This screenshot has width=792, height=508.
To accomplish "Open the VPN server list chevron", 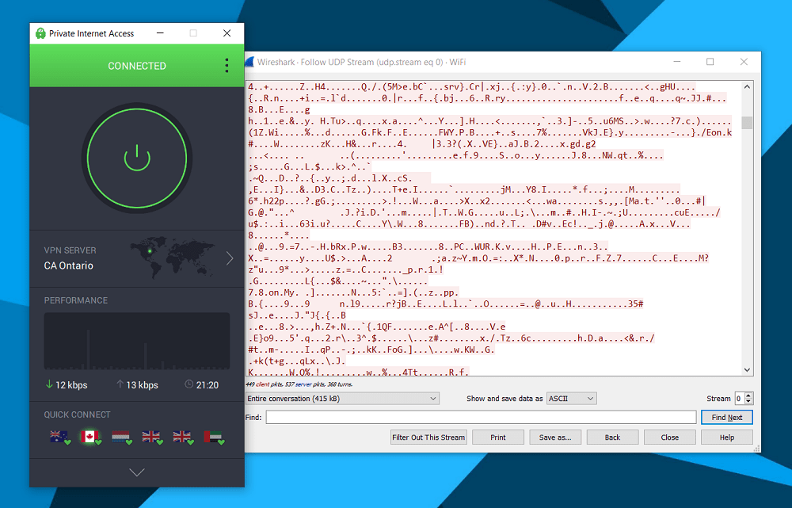I will point(230,258).
